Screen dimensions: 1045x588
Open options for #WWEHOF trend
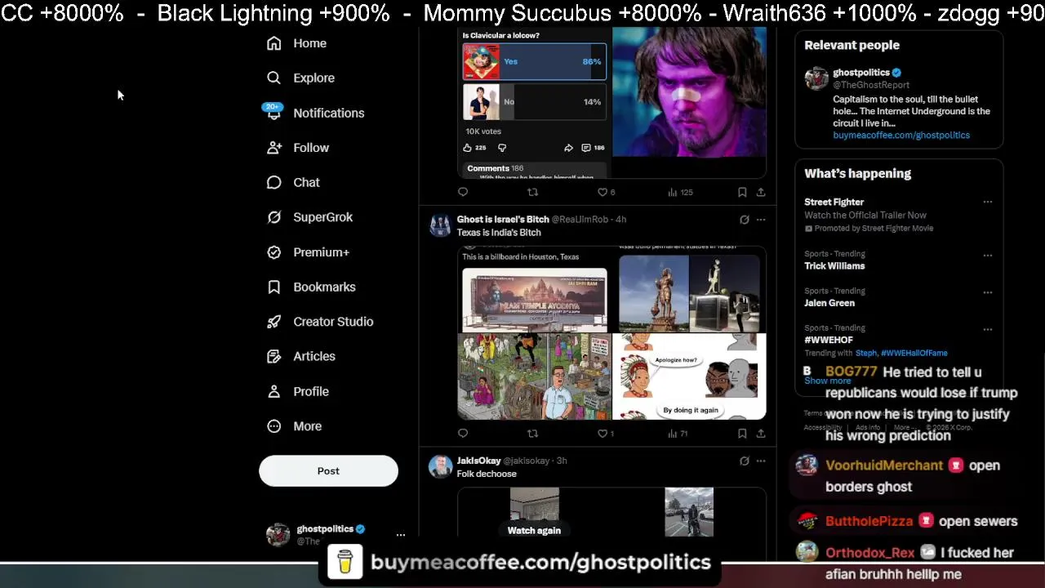click(988, 329)
